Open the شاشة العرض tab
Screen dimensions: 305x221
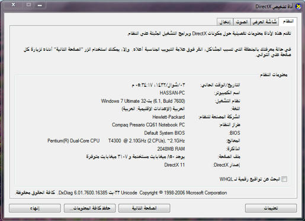pos(265,22)
